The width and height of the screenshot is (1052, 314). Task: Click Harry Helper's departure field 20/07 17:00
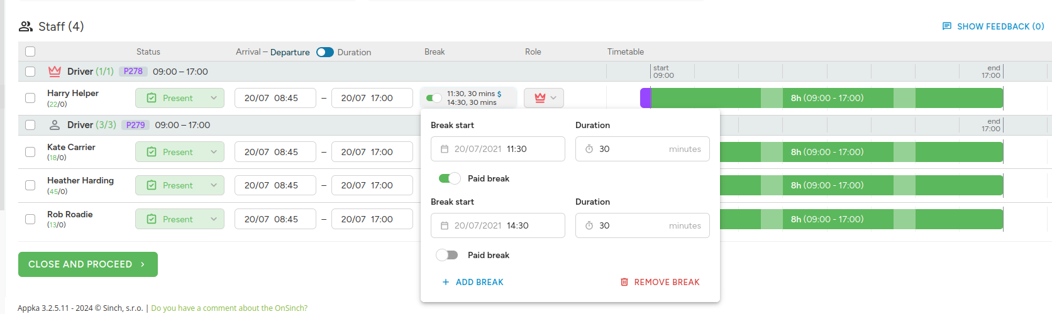point(372,98)
